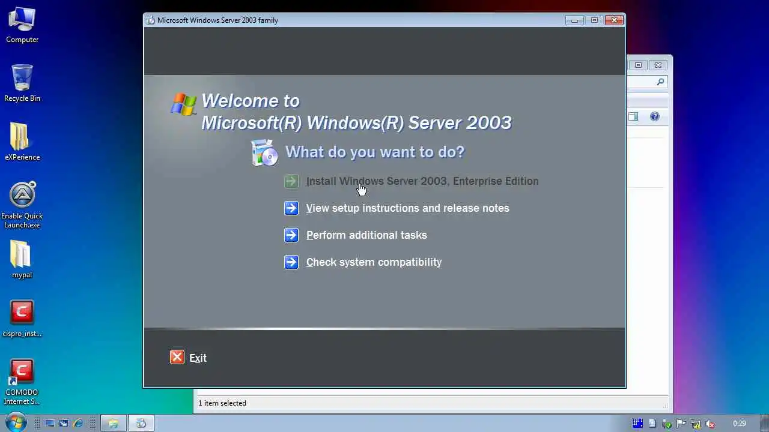Click the setup CD box icon beside heading
Viewport: 769px width, 432px height.
pos(264,152)
